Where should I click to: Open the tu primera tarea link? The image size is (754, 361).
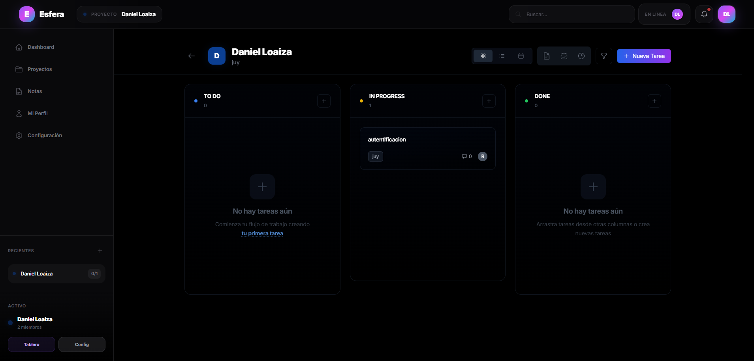pyautogui.click(x=262, y=233)
